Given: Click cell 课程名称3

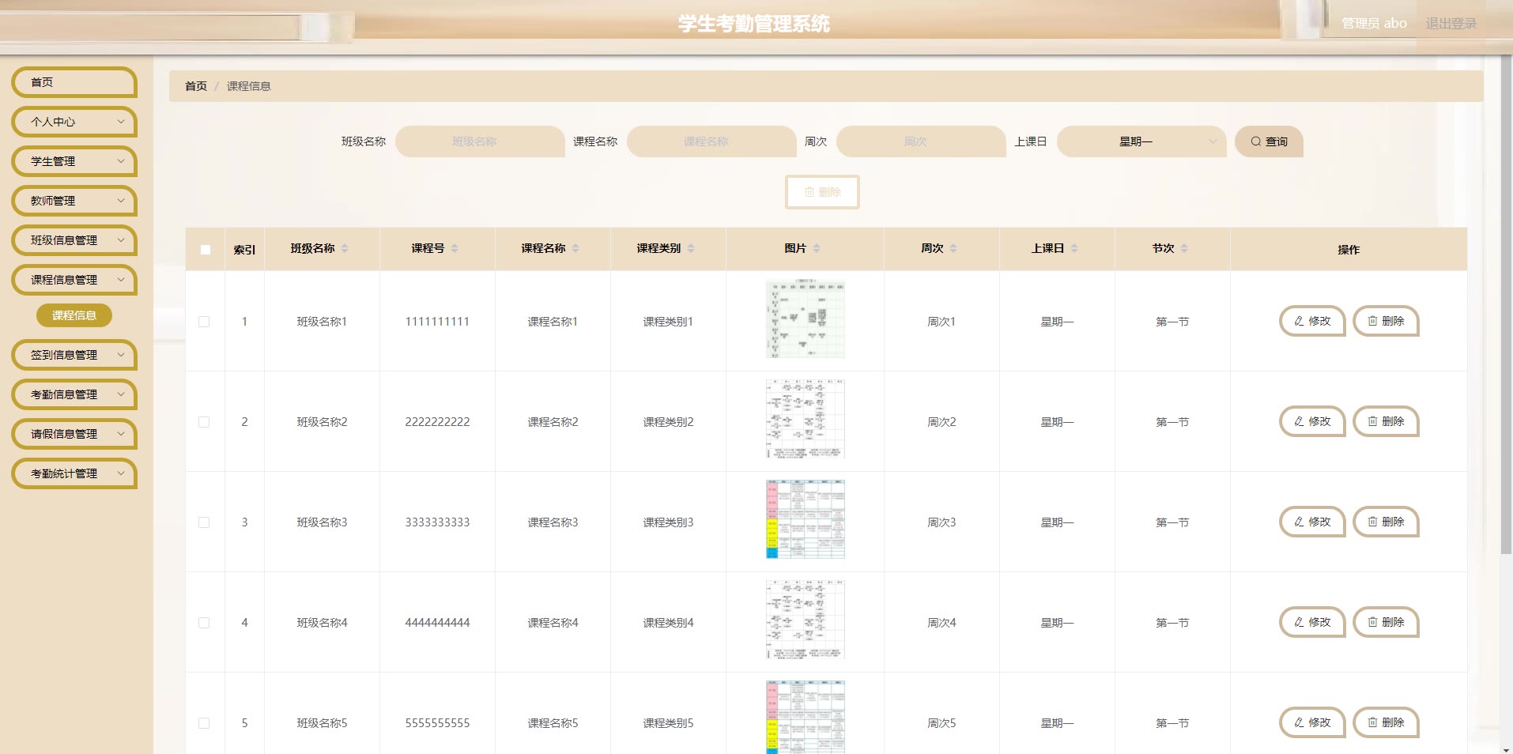Looking at the screenshot, I should [x=553, y=522].
